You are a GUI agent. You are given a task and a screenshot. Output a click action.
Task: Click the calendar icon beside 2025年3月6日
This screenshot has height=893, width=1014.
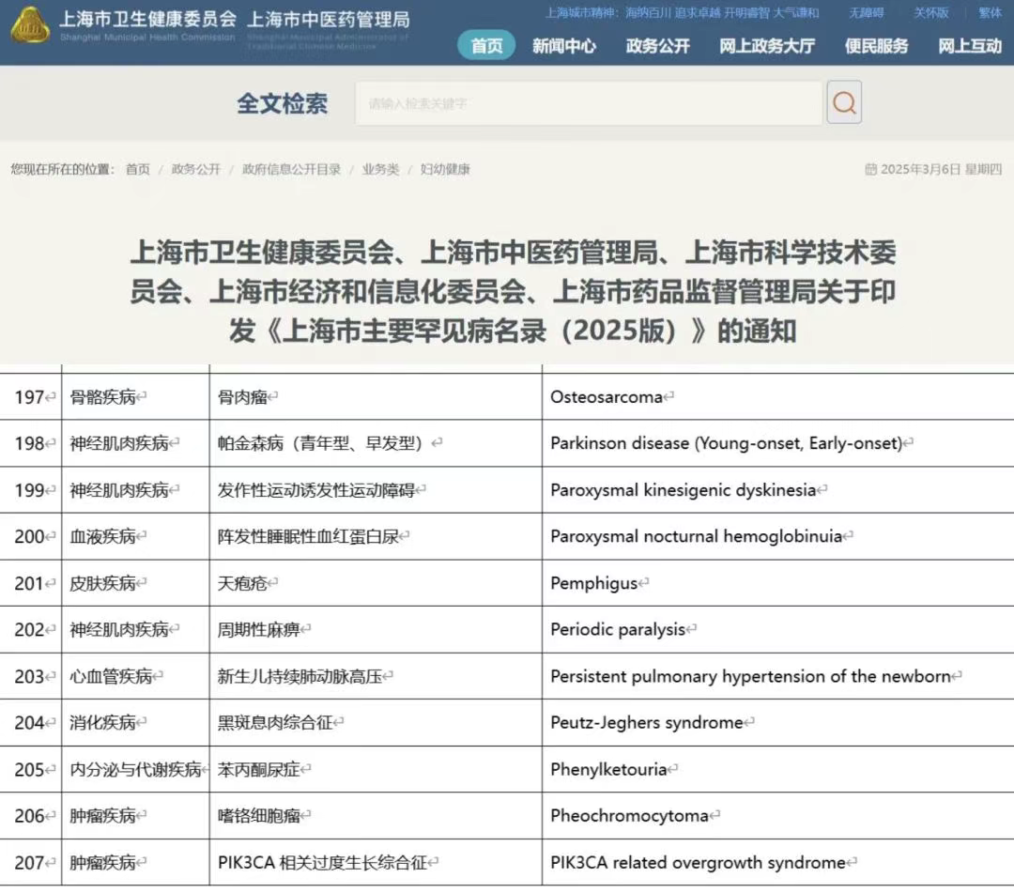pos(870,169)
